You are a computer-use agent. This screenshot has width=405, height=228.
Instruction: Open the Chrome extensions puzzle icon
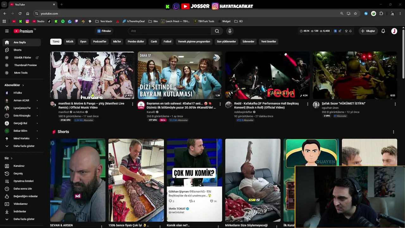(381, 14)
